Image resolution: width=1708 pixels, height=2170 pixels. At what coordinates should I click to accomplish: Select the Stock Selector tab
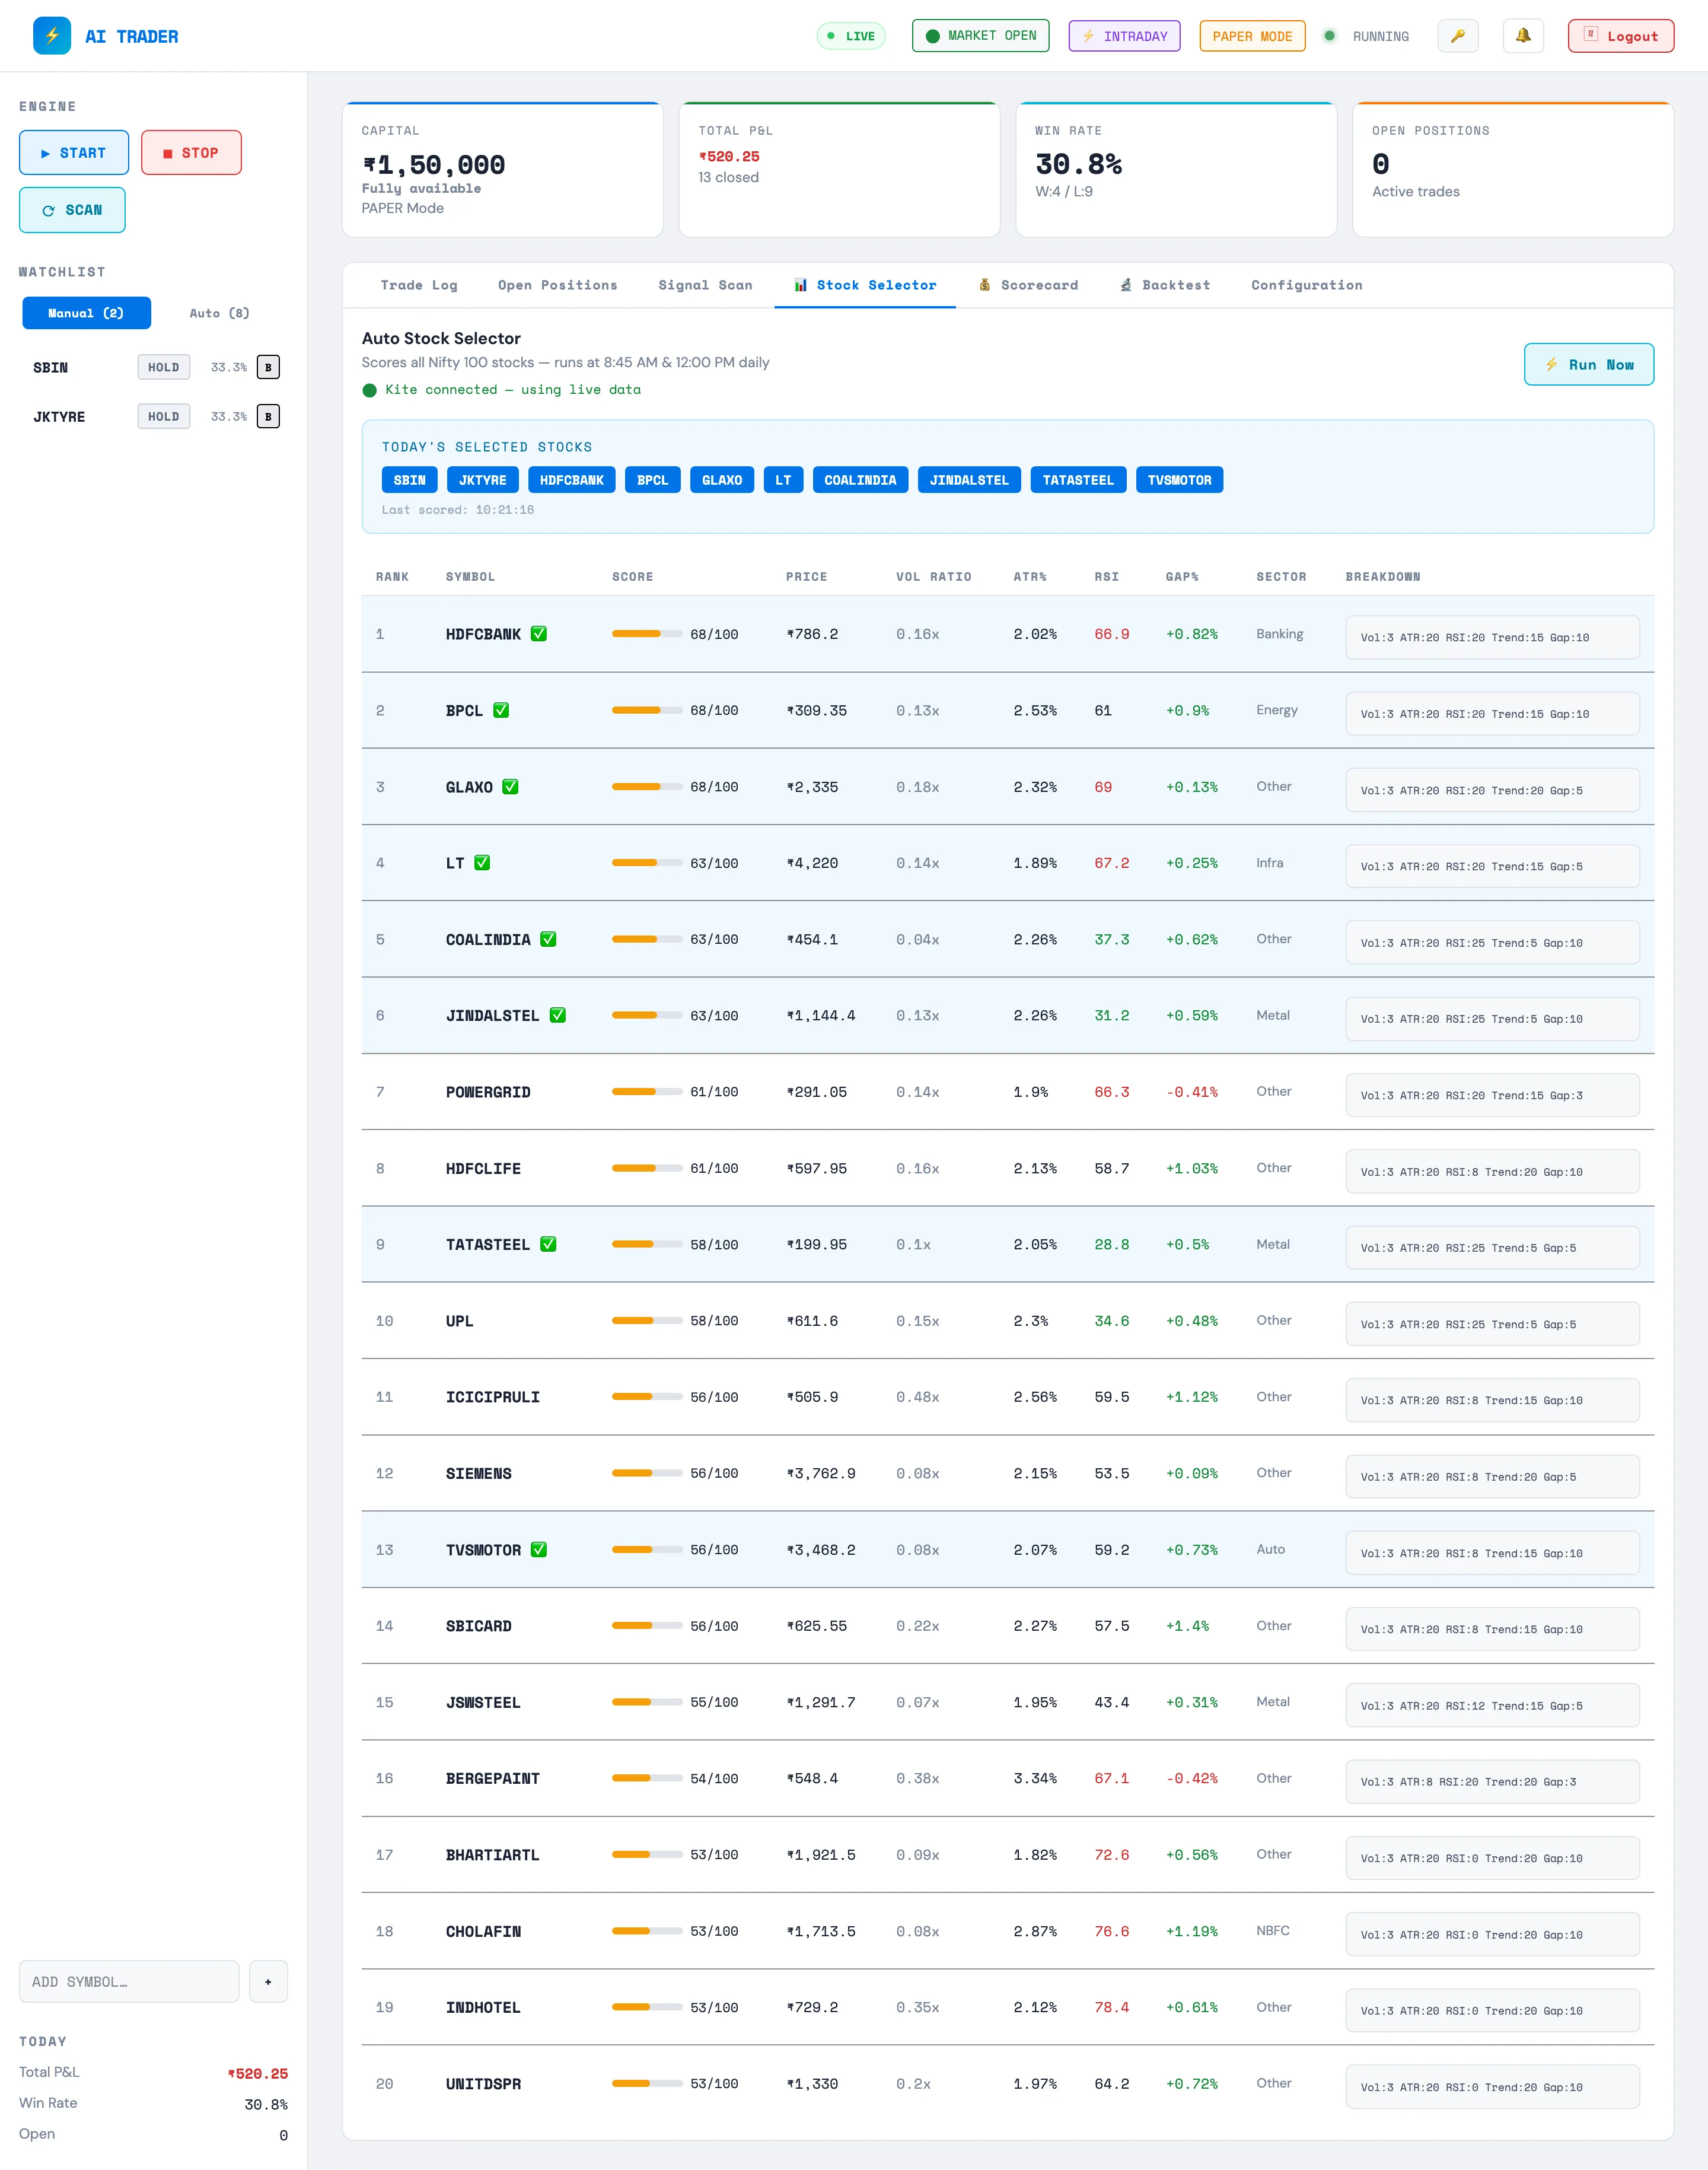(x=865, y=285)
